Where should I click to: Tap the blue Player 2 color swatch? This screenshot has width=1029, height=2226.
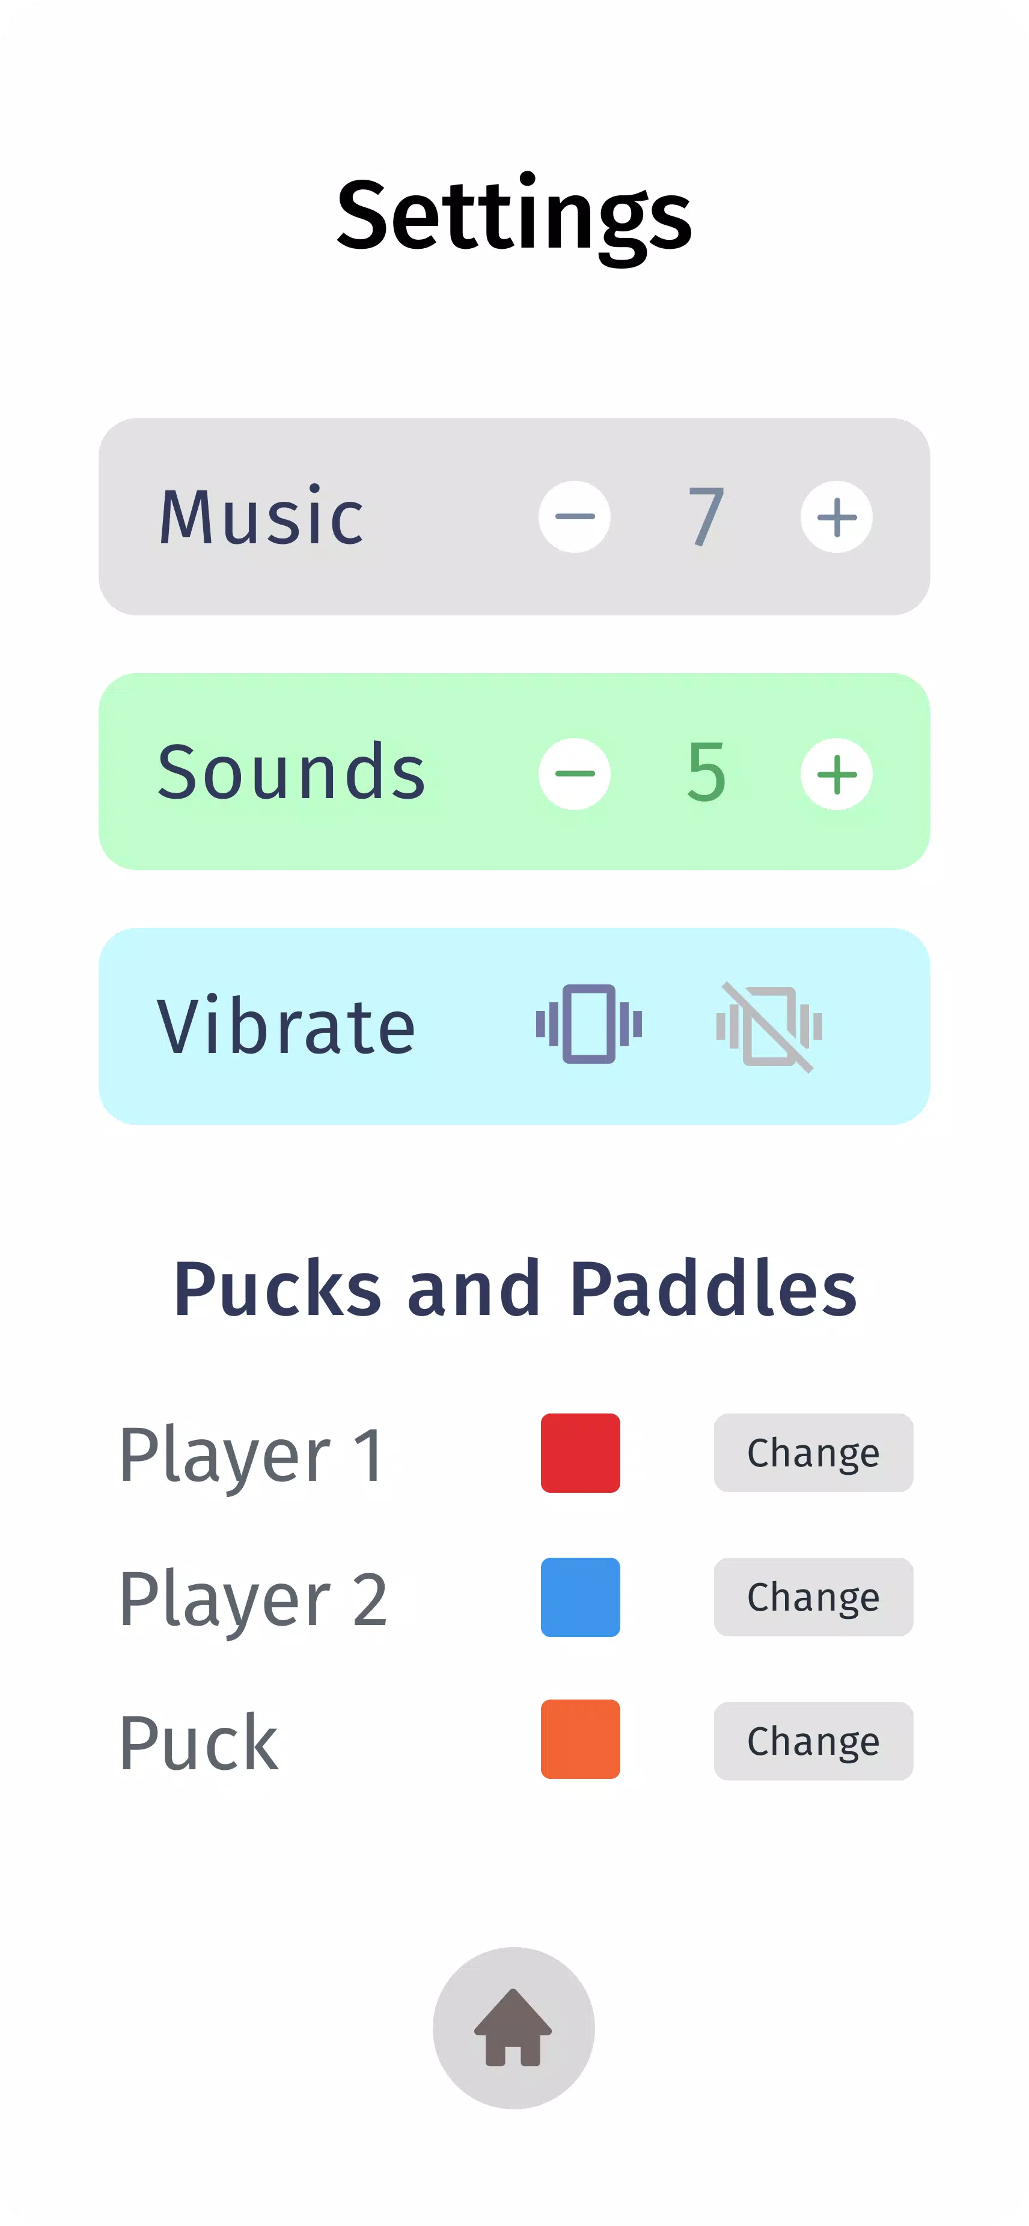(581, 1597)
